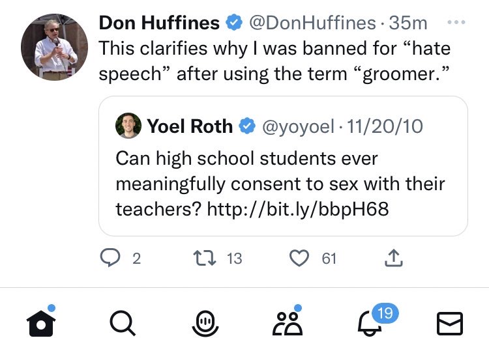Open the bit.ly/bbpH68 link

[x=297, y=209]
